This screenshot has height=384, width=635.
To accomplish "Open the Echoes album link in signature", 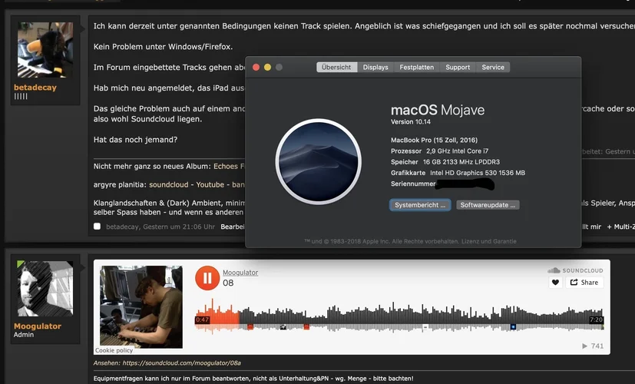I will tap(229, 166).
